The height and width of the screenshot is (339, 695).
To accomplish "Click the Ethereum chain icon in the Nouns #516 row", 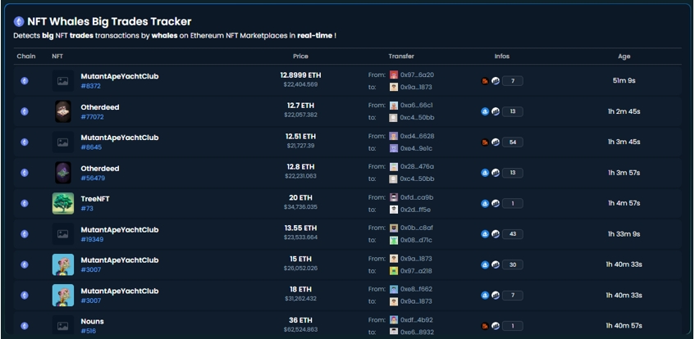I will 25,326.
